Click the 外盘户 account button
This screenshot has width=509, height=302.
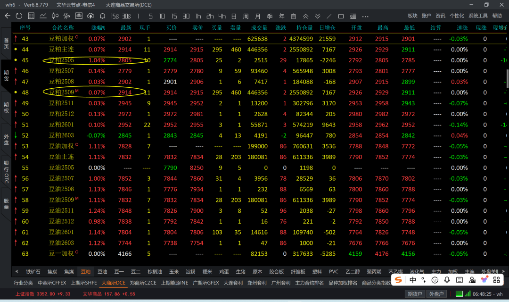(x=436, y=294)
